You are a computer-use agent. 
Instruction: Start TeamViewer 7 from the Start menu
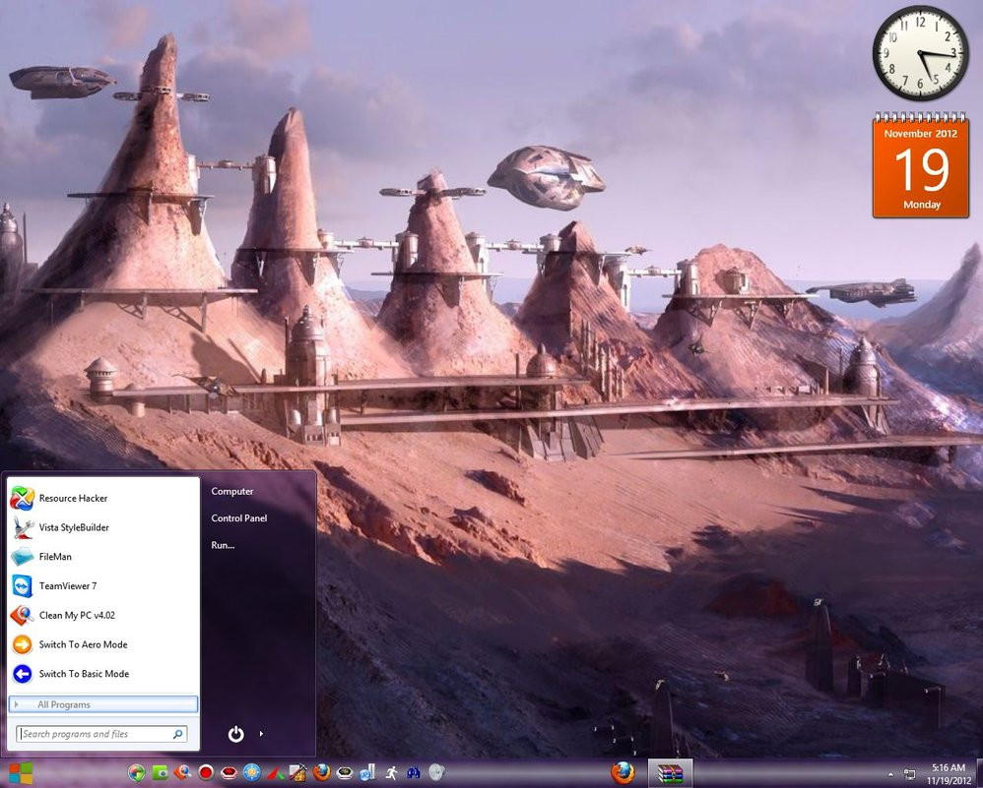pos(103,585)
